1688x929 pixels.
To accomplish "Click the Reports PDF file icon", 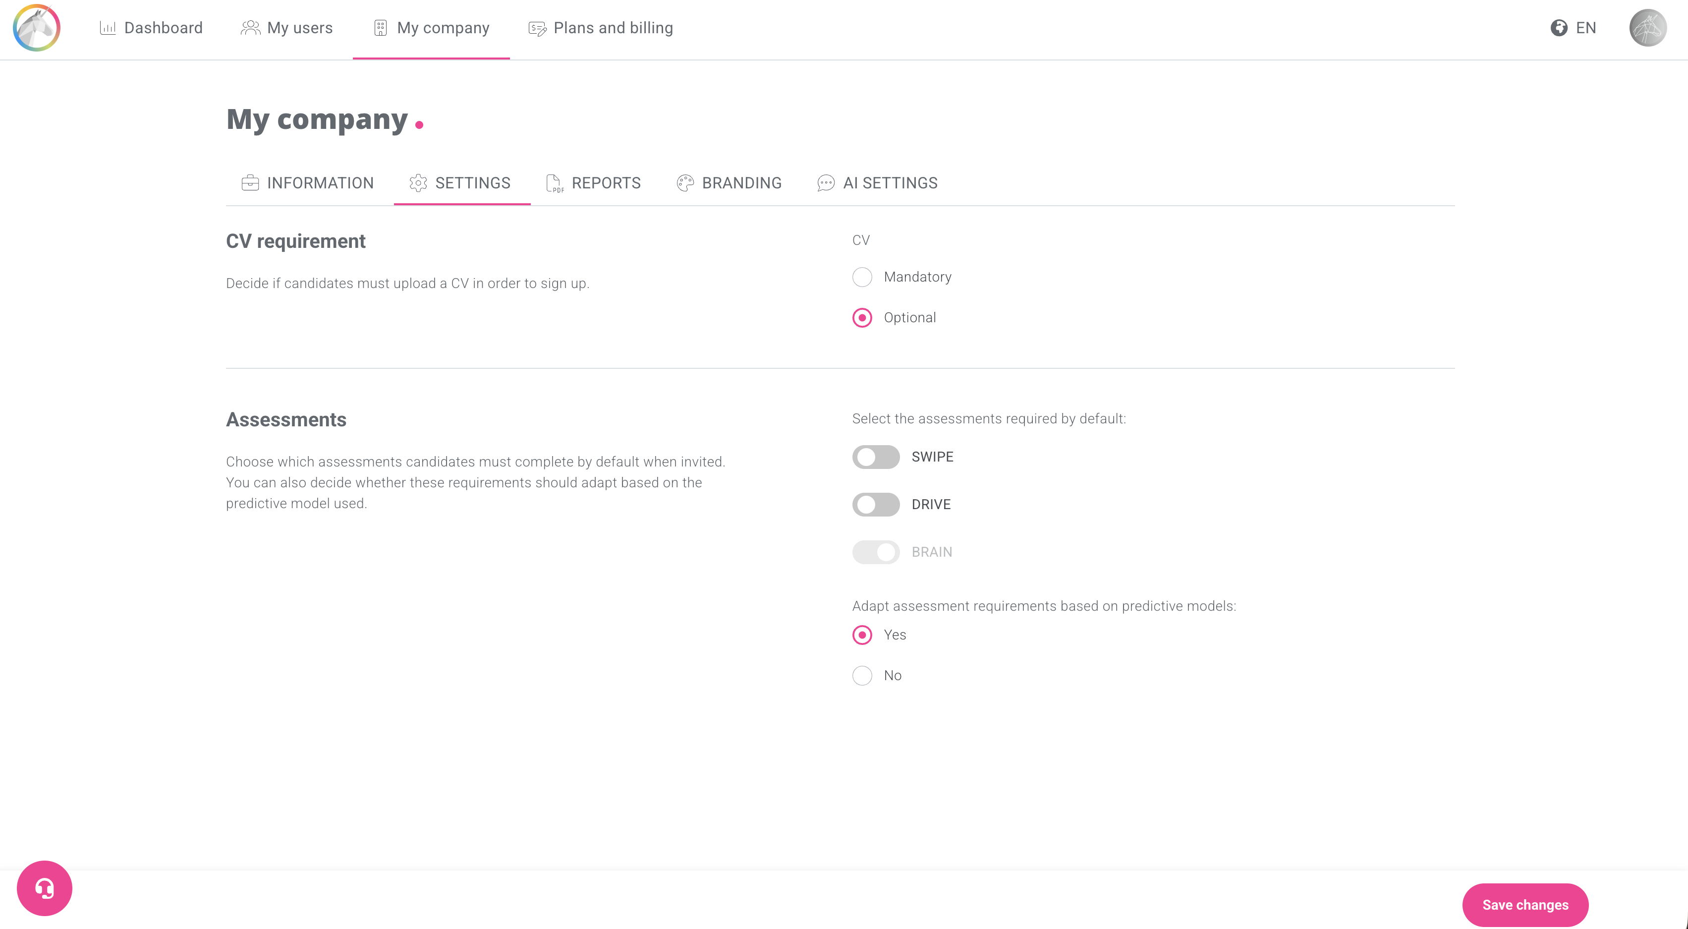I will [554, 183].
